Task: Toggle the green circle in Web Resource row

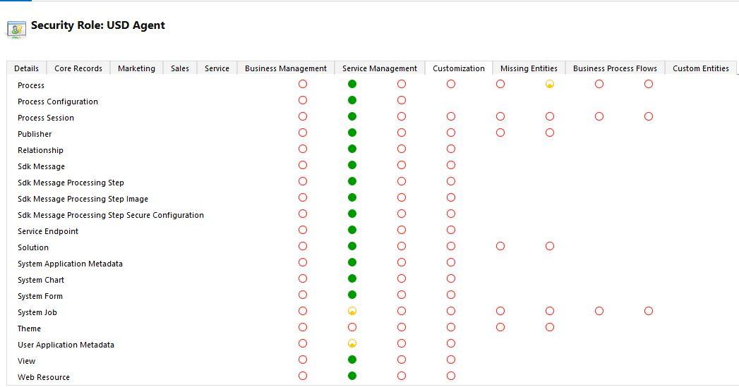Action: [x=352, y=376]
